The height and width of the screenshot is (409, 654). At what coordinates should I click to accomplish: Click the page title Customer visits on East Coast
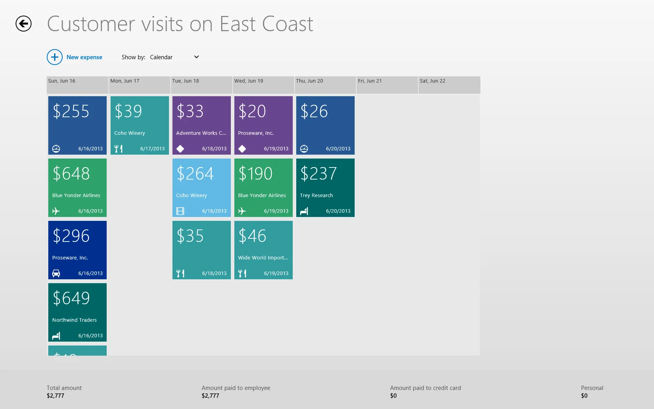point(180,24)
